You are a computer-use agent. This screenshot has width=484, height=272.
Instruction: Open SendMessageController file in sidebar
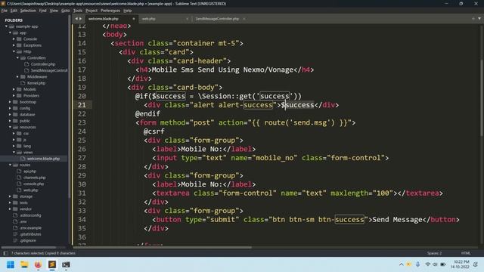[48, 70]
